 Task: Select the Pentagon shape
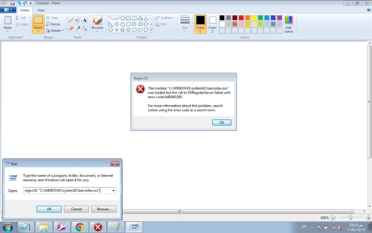(x=122, y=24)
